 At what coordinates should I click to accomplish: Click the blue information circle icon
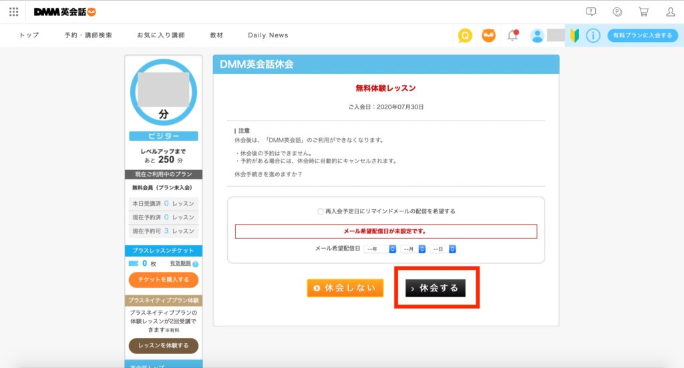pyautogui.click(x=593, y=35)
